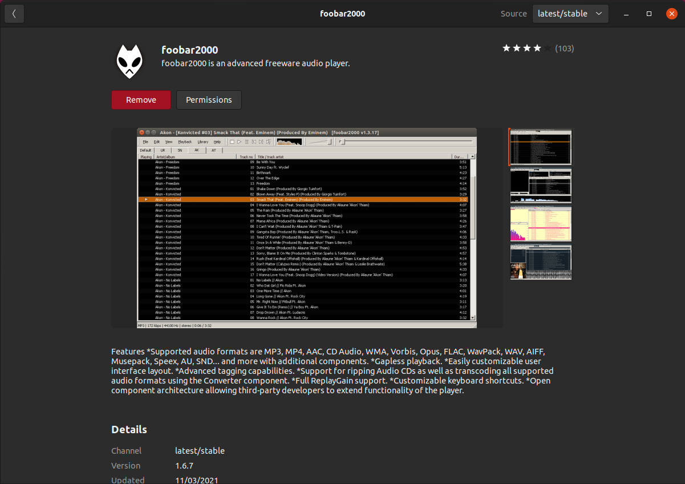Click the foobar2000 alien cat logo
The width and height of the screenshot is (685, 484).
130,61
